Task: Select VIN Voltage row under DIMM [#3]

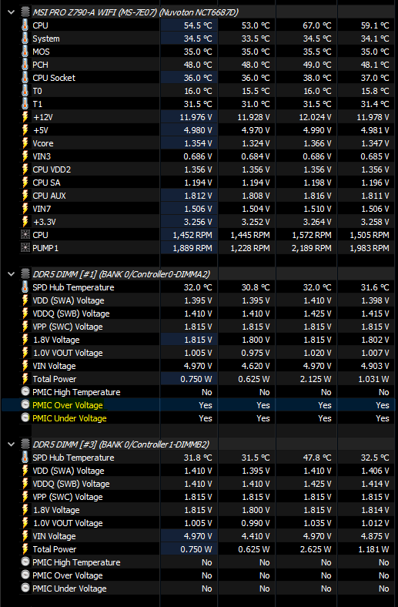Action: (x=207, y=536)
